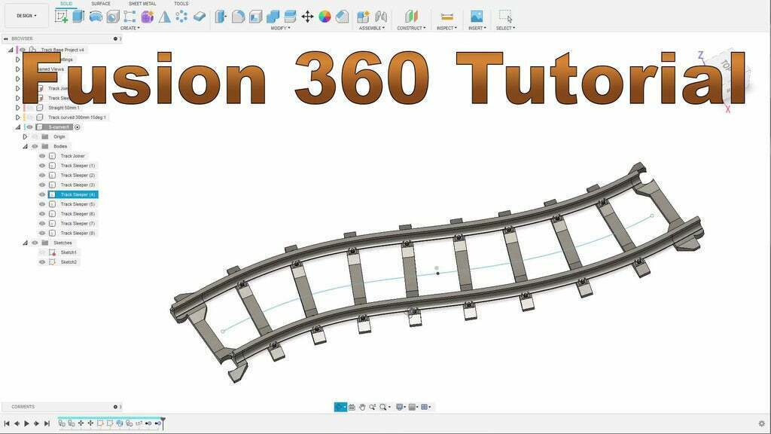Click the Pan hand icon
The width and height of the screenshot is (771, 434).
(x=362, y=407)
